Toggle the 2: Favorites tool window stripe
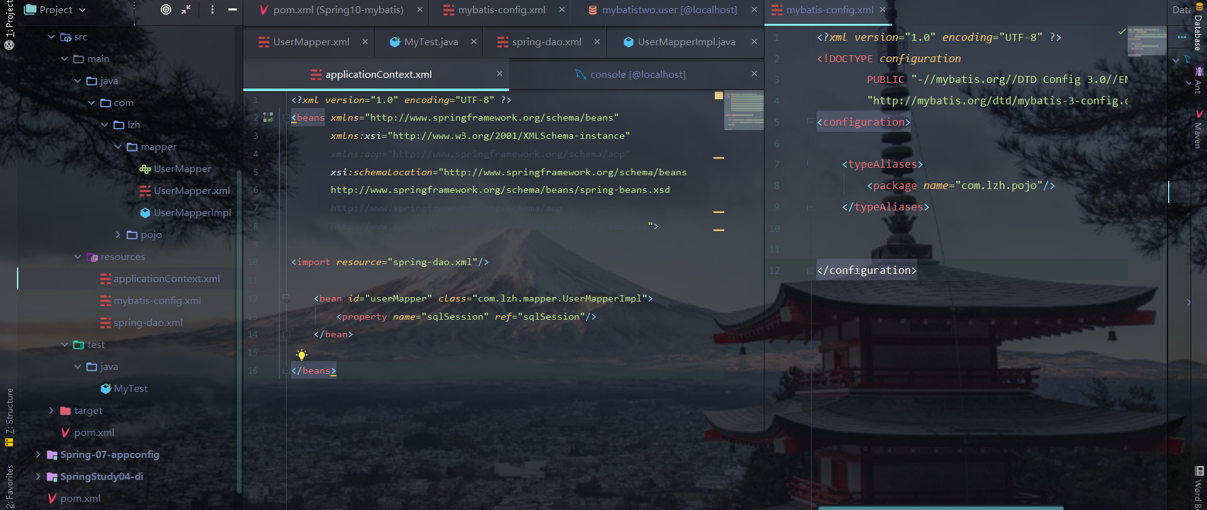 coord(9,487)
